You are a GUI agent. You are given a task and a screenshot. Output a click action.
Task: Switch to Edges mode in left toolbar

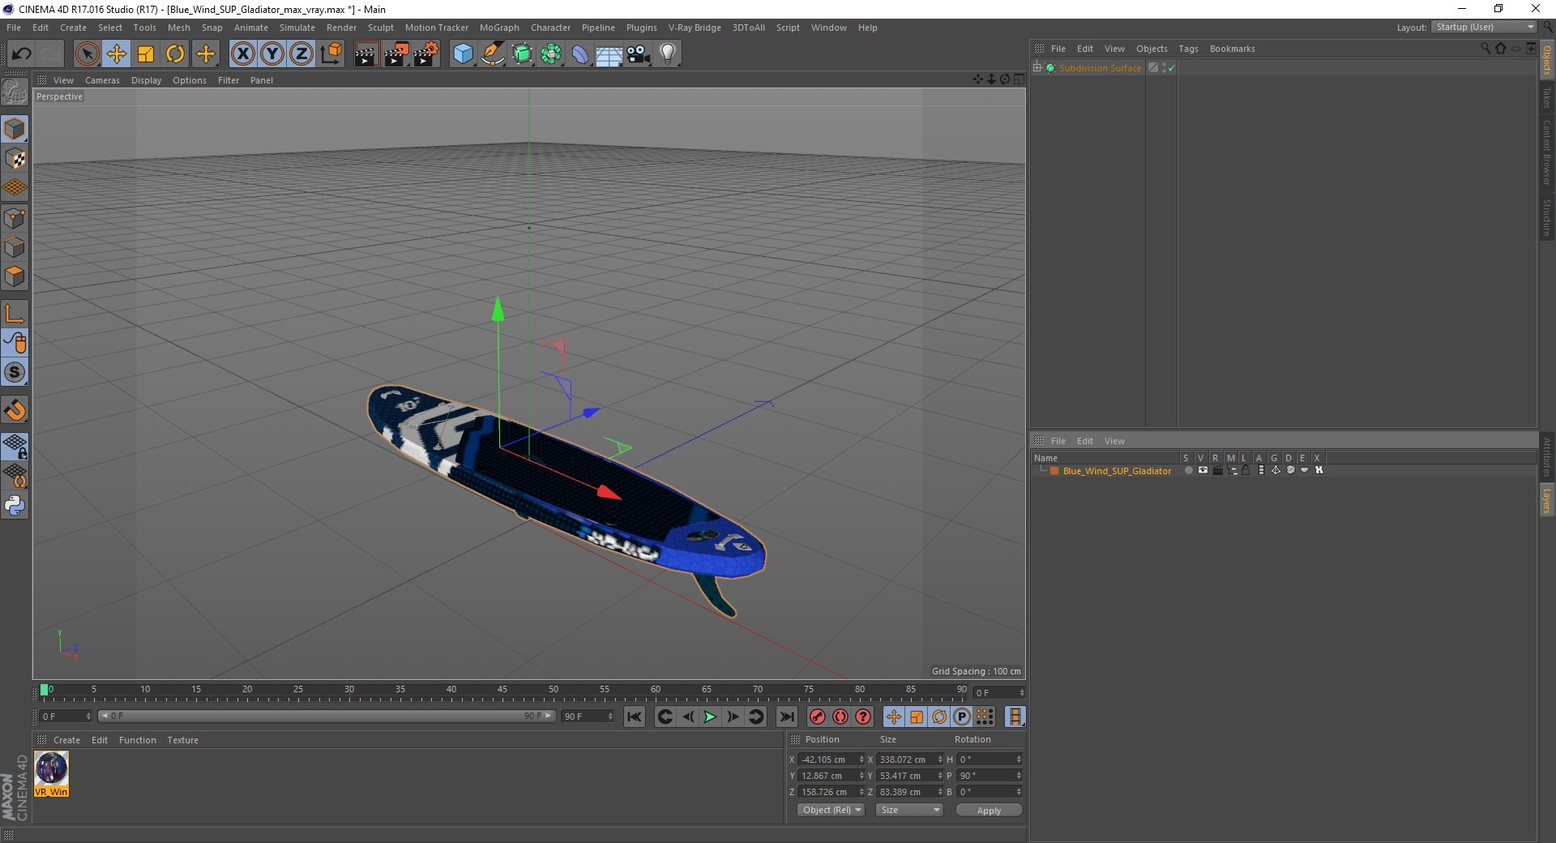(x=15, y=247)
